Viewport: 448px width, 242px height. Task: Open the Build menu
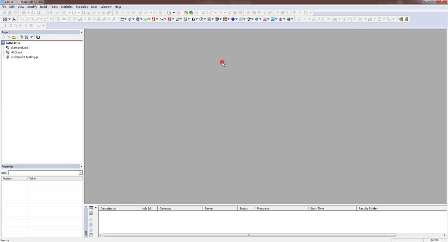[43, 7]
